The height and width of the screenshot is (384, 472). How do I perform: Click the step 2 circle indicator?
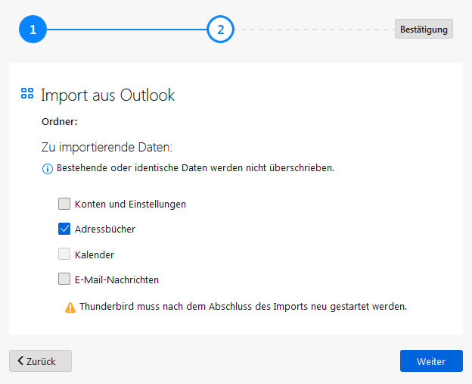[x=220, y=30]
